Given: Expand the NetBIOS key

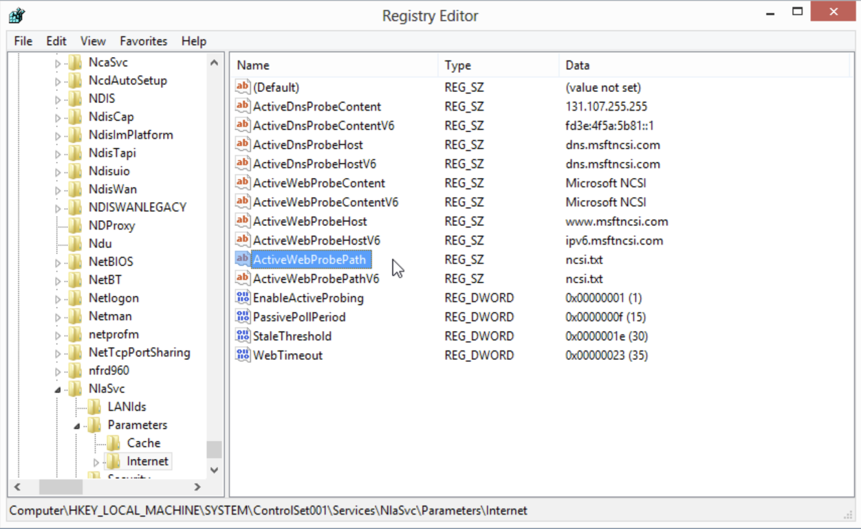Looking at the screenshot, I should click(58, 261).
